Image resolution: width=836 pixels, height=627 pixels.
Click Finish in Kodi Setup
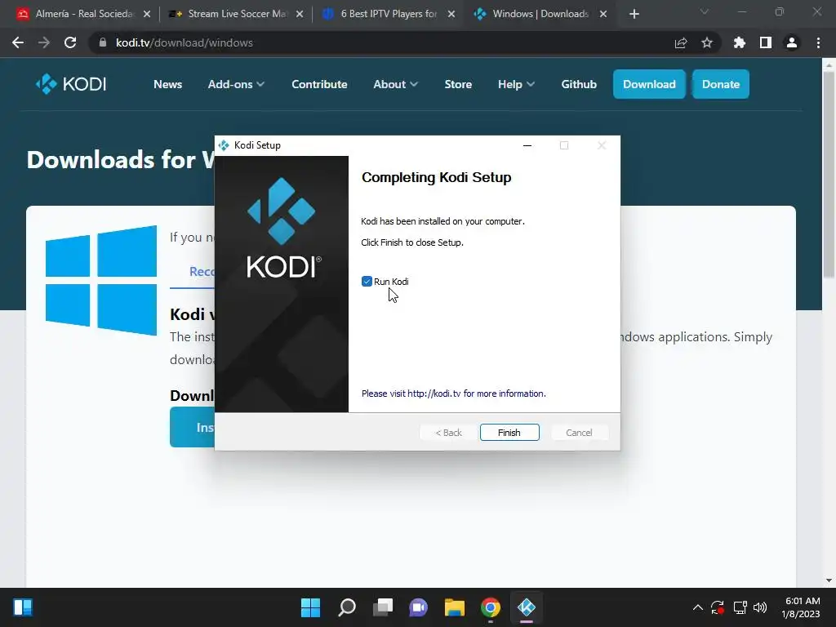[509, 433]
